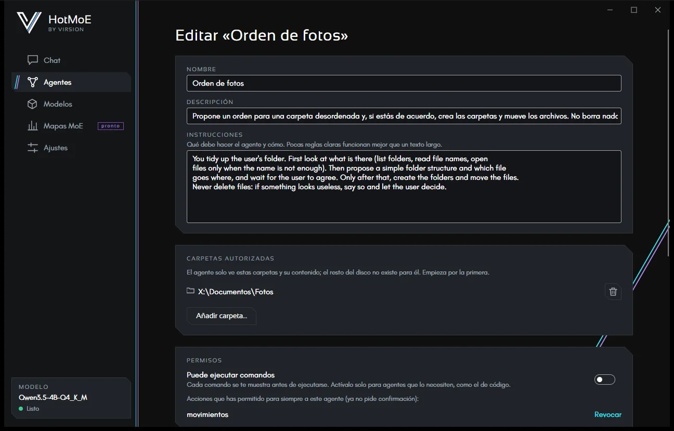Screen dimensions: 674x431
Task: Go to the Chat menu item
Action: (71, 60)
